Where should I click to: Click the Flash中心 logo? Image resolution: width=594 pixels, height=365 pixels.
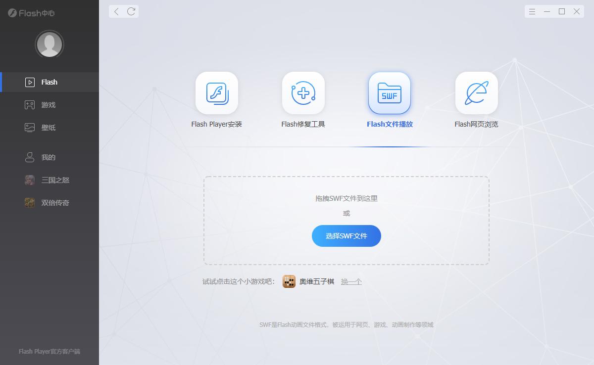pos(31,13)
